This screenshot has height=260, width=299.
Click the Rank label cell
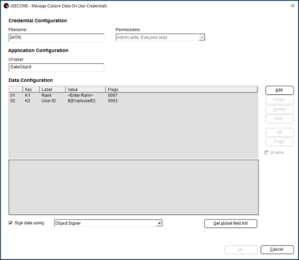(x=46, y=95)
